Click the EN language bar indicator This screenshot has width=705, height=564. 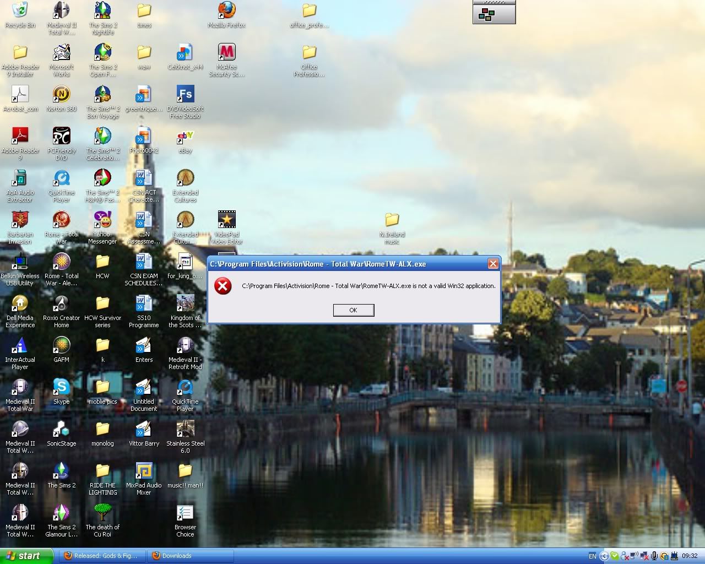pyautogui.click(x=592, y=556)
